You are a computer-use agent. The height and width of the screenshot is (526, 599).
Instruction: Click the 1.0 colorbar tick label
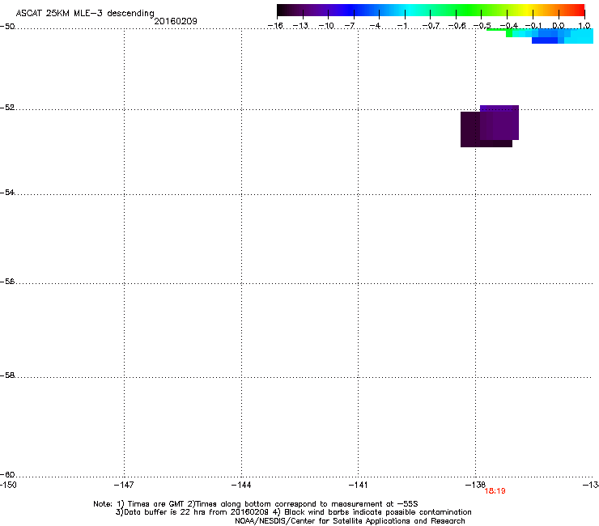584,26
